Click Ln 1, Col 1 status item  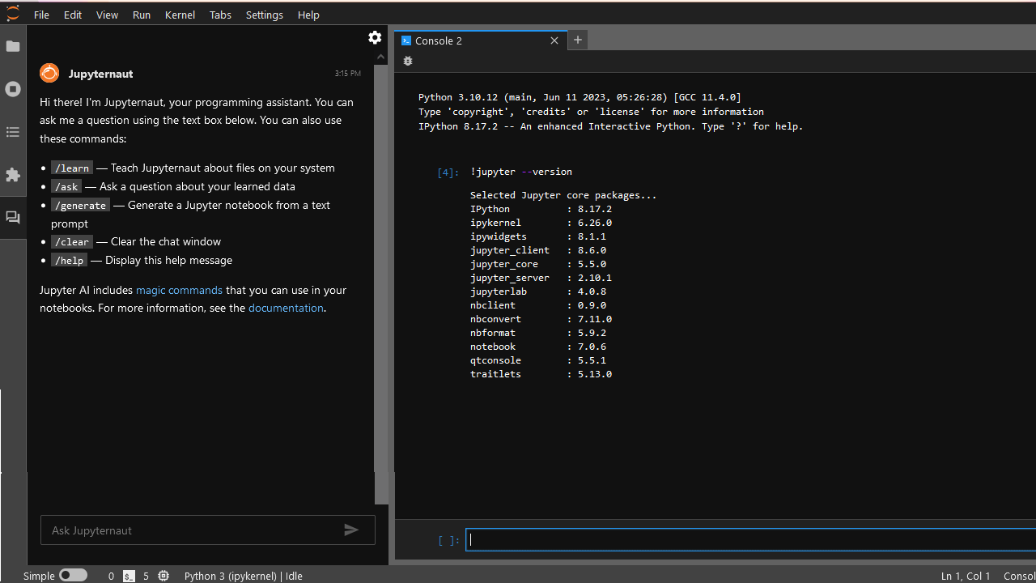(966, 576)
